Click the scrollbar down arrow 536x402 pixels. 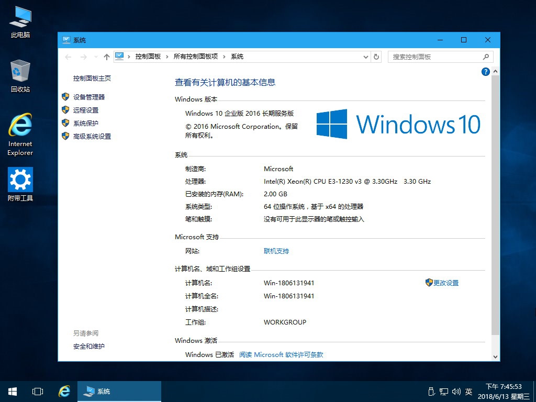coord(495,356)
